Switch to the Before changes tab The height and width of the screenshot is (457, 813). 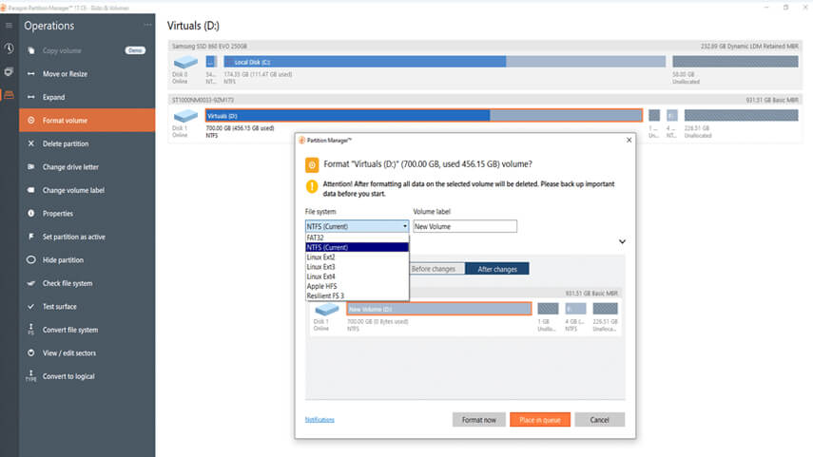click(434, 269)
